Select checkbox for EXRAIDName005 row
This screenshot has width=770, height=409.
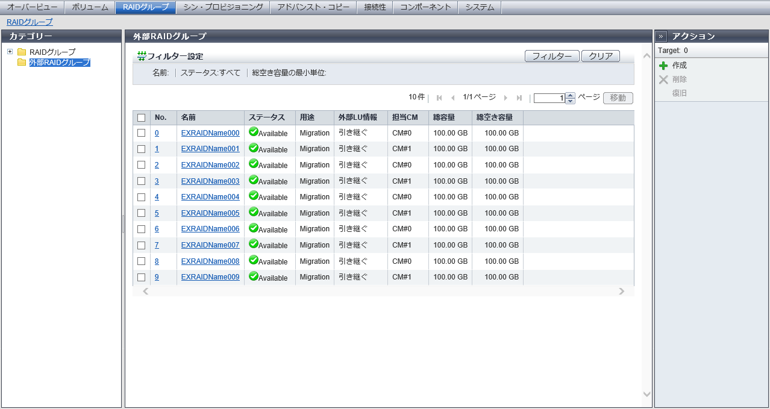tap(142, 213)
